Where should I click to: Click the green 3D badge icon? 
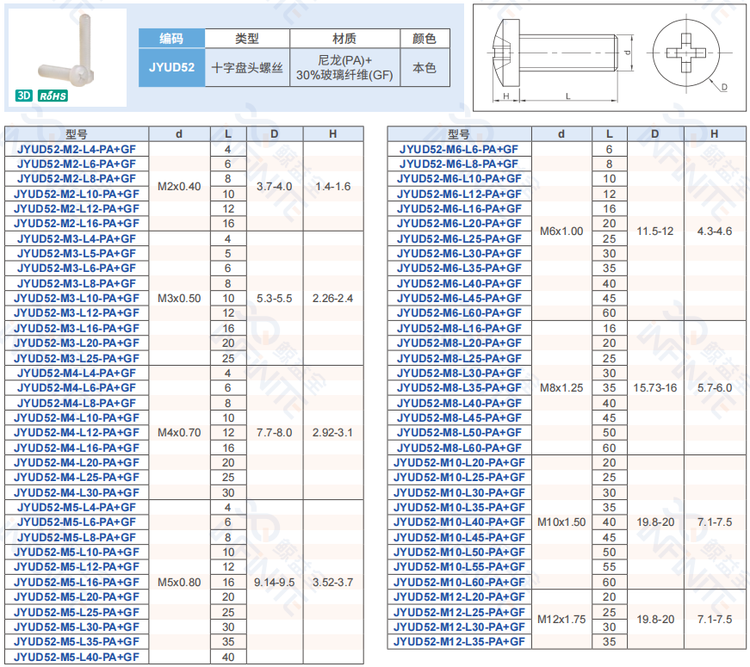pos(23,96)
